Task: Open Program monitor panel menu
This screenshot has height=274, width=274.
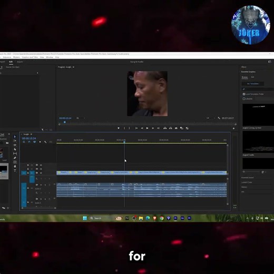Action: (73, 67)
